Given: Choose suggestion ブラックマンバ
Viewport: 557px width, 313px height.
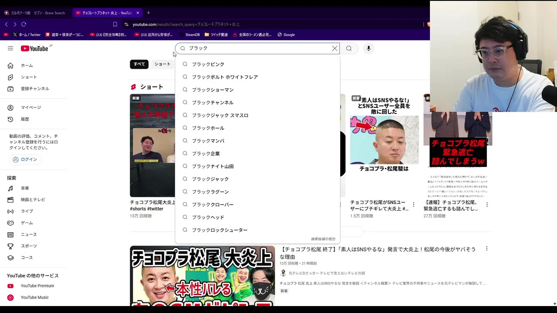Looking at the screenshot, I should [x=257, y=141].
